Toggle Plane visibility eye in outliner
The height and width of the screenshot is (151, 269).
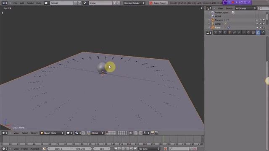[x=257, y=27]
